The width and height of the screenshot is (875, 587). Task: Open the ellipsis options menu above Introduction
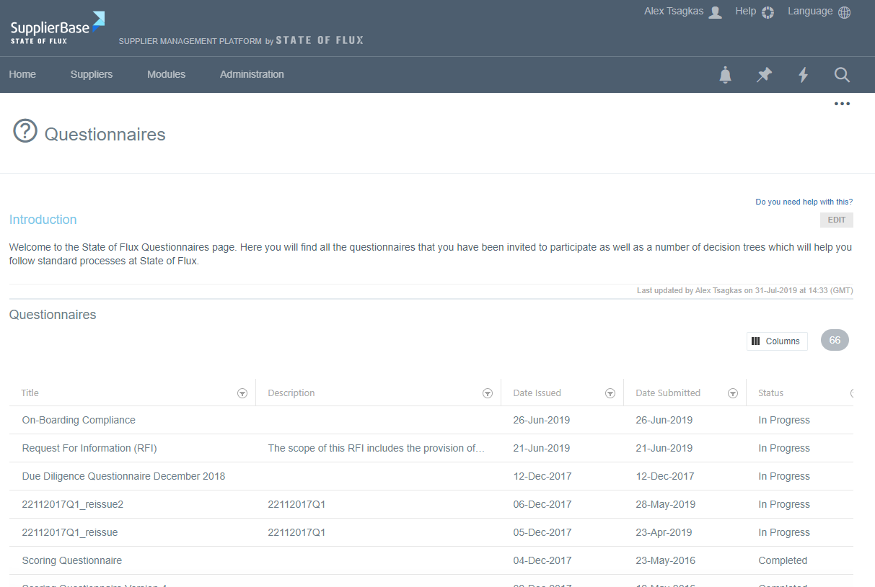842,103
